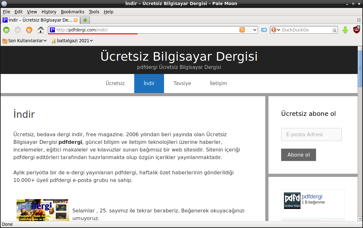Click the search magnifier icon
This screenshot has height=228, width=363.
tap(334, 30)
